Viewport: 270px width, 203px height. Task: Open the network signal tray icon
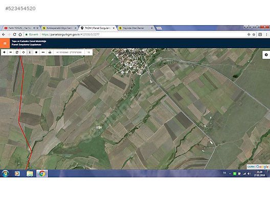[x=244, y=174]
